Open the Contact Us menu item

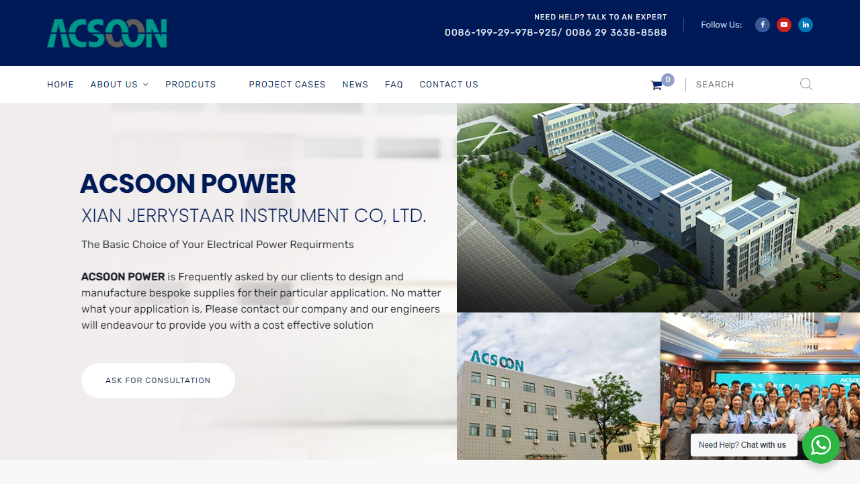click(x=449, y=85)
